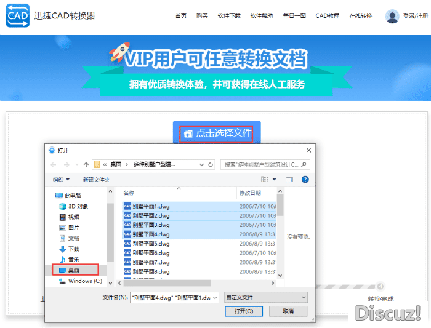Image resolution: width=431 pixels, height=328 pixels.
Task: Open the 下载 downloads folder
Action: point(73,249)
